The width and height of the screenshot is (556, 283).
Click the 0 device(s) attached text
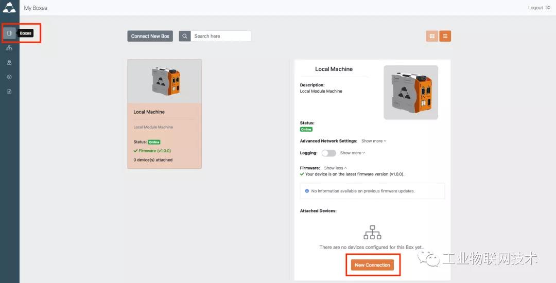(153, 160)
